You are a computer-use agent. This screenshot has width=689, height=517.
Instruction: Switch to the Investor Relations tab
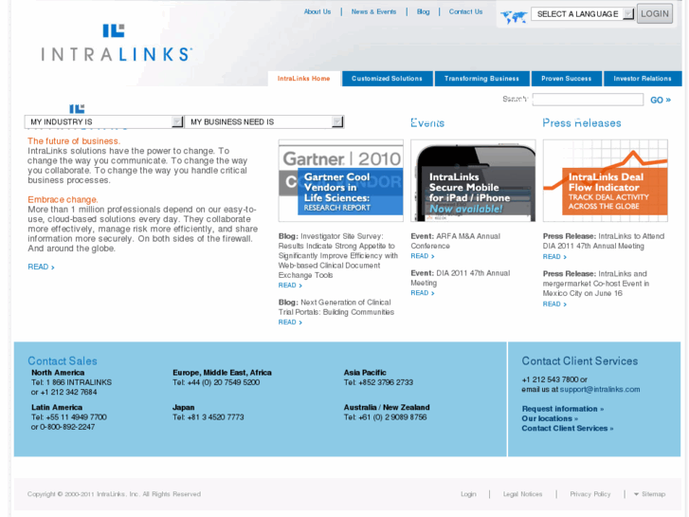pyautogui.click(x=643, y=79)
